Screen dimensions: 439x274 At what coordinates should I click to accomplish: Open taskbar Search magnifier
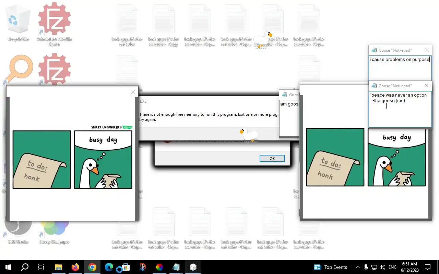coord(25,267)
